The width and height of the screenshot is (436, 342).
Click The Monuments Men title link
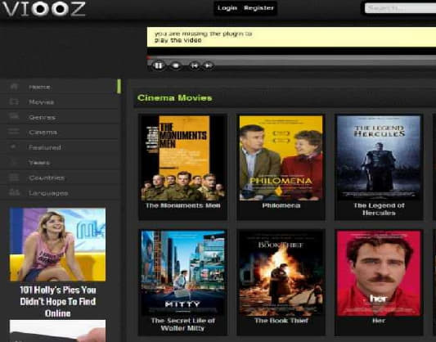(183, 205)
